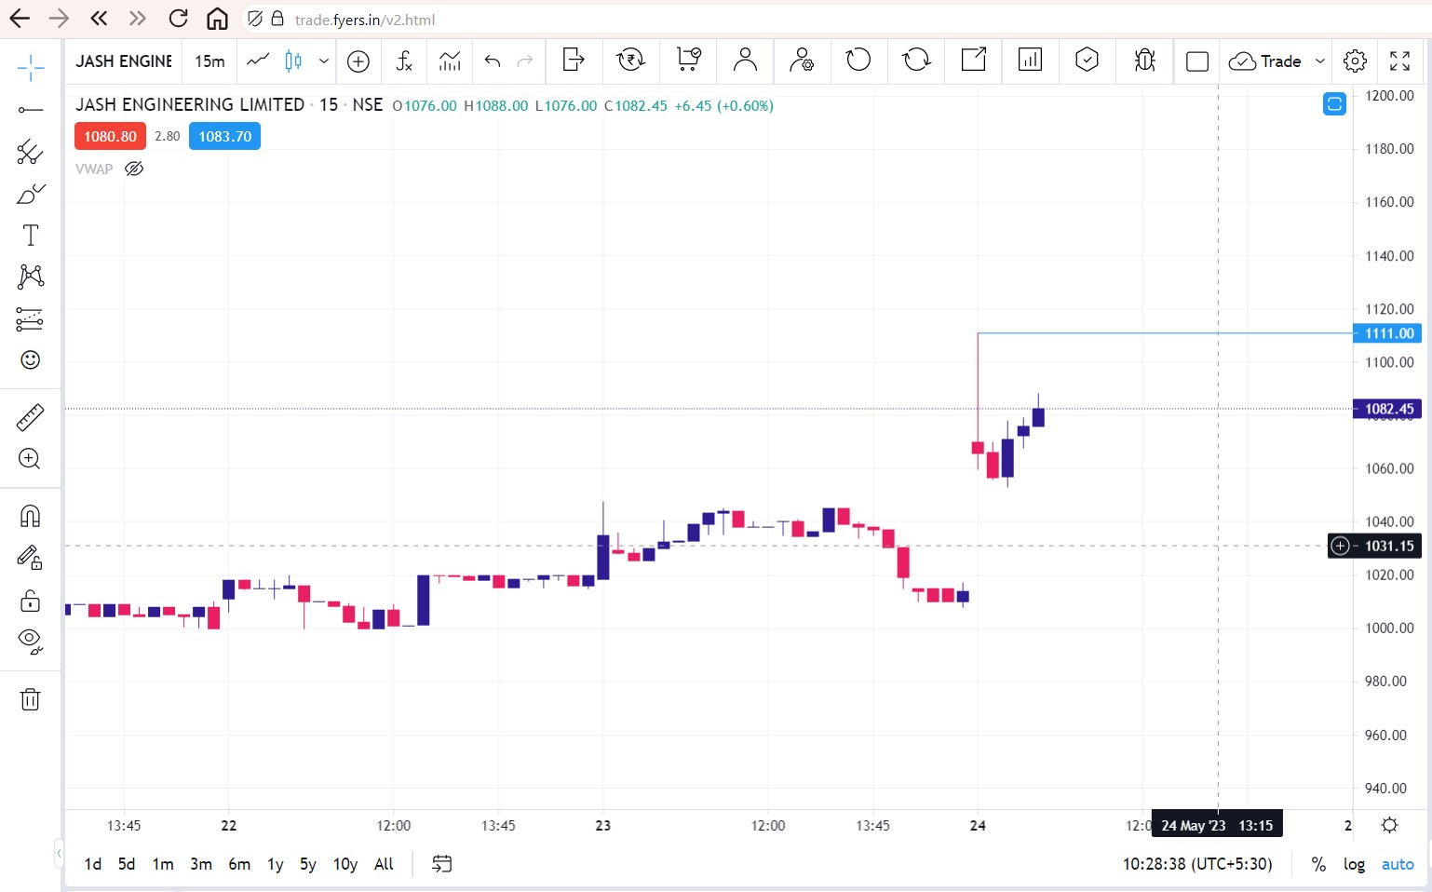Toggle fullscreen mode

coord(1399,61)
